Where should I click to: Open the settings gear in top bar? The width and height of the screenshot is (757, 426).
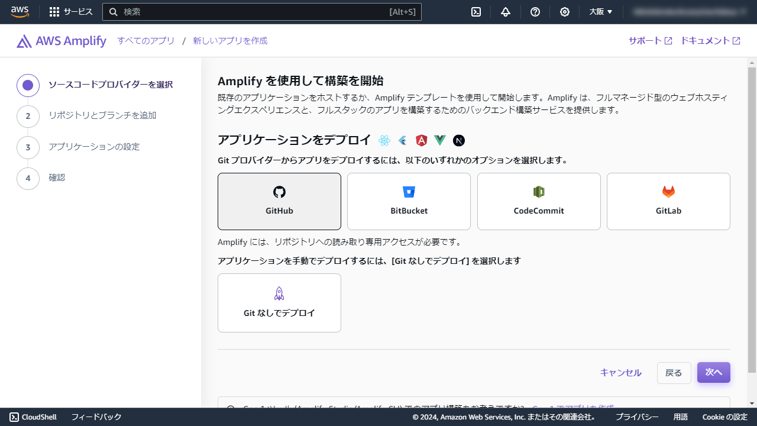565,12
